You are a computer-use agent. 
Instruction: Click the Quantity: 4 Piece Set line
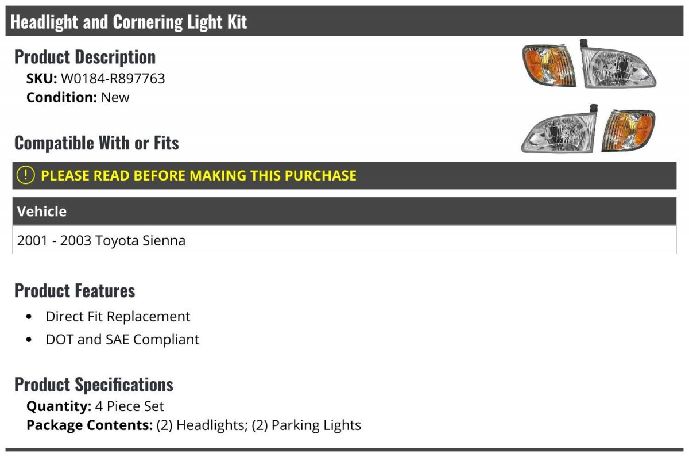(95, 406)
